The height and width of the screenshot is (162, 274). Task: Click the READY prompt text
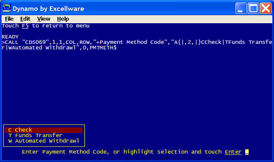[x=10, y=37]
